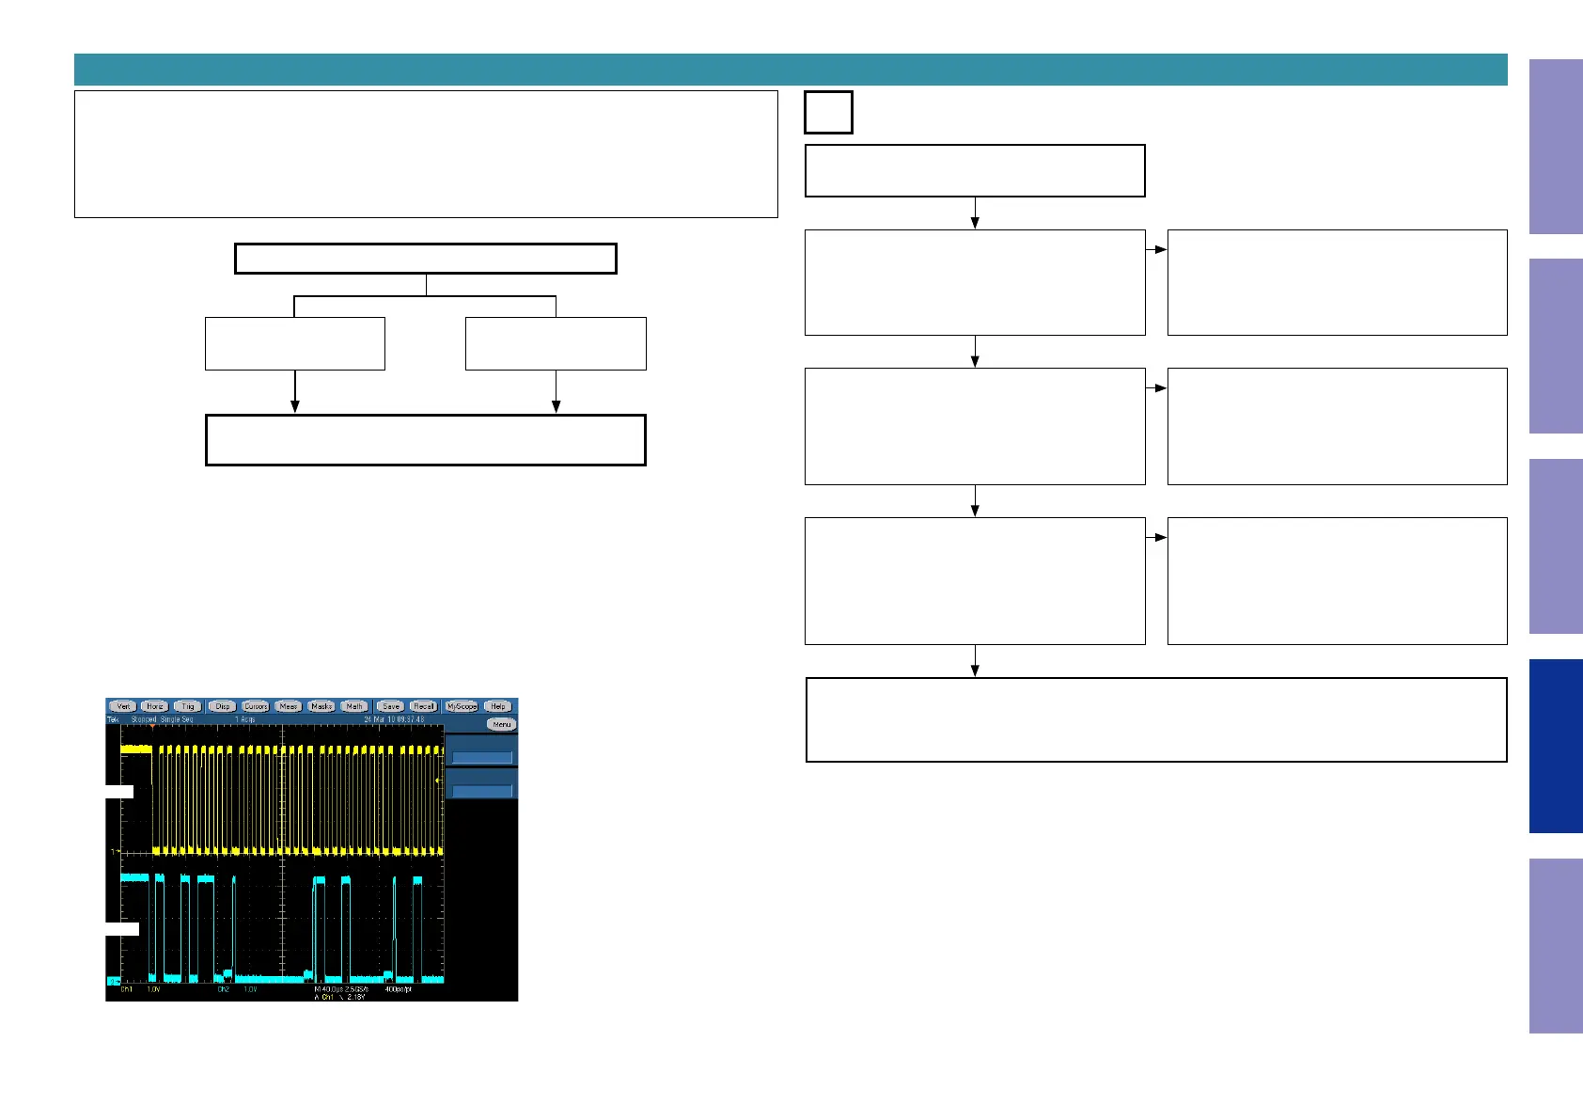
Task: Click the yellow trigger level arrow
Action: coord(438,781)
